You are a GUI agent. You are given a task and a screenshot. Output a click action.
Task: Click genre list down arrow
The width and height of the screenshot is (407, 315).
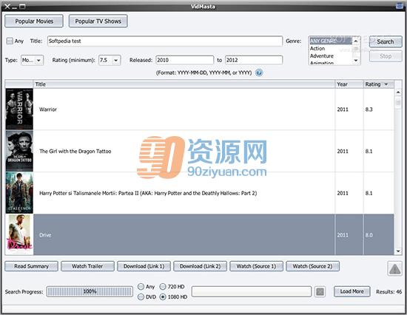(356, 61)
